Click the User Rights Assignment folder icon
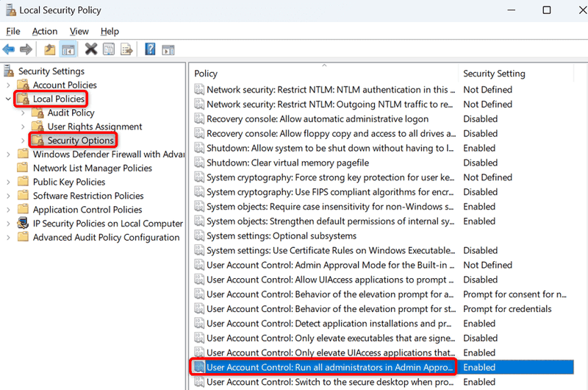The image size is (588, 390). click(37, 126)
